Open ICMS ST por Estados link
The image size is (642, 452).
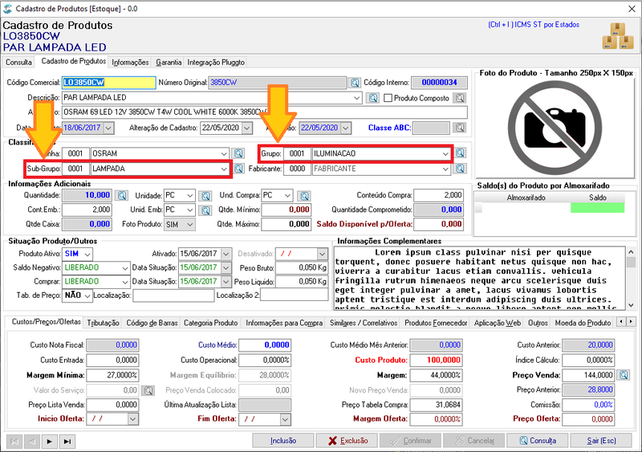click(534, 25)
